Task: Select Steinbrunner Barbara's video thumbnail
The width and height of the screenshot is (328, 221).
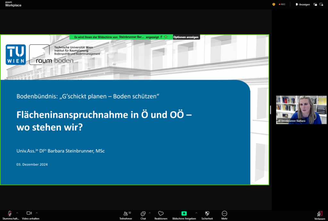Action: 301,110
